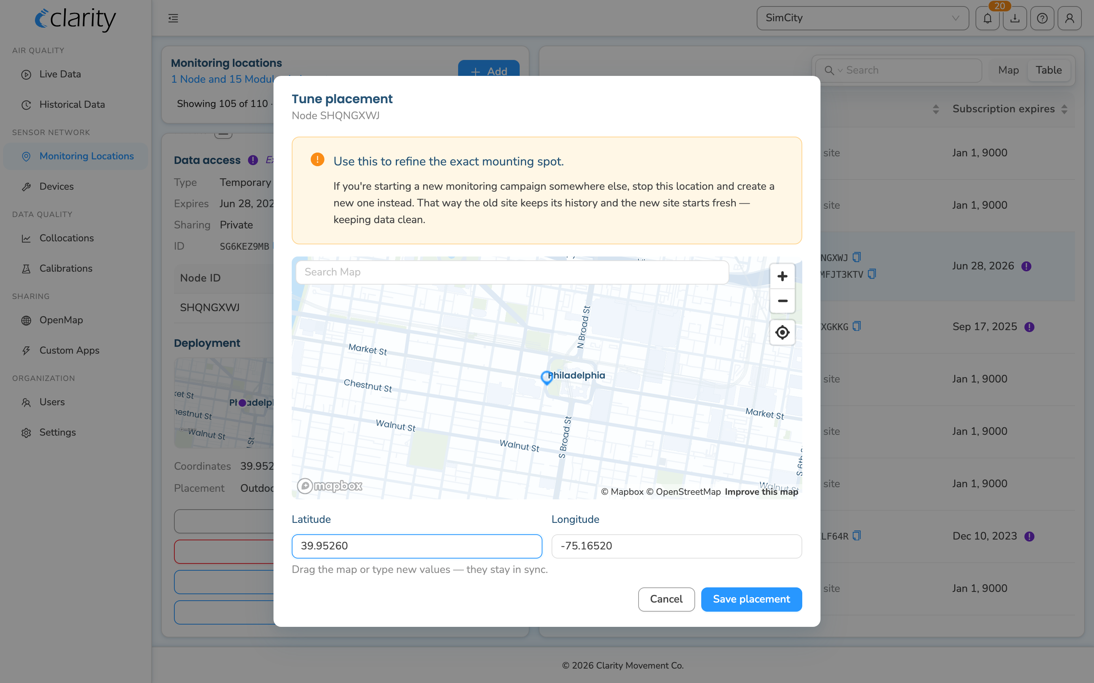Open Custom Apps page
The width and height of the screenshot is (1094, 683).
tap(69, 350)
